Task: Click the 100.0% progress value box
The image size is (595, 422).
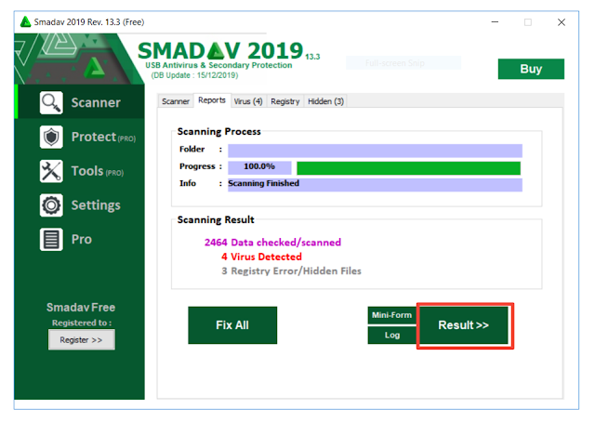Action: [x=259, y=167]
